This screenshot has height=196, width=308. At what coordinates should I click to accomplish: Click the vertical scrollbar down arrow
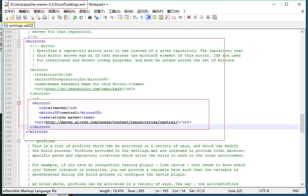(x=302, y=184)
